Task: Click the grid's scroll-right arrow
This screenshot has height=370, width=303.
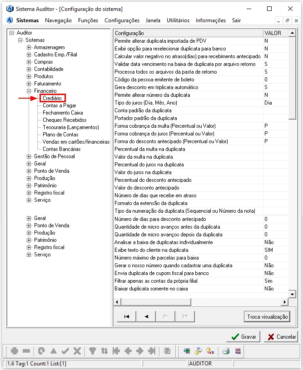Action: [285, 302]
